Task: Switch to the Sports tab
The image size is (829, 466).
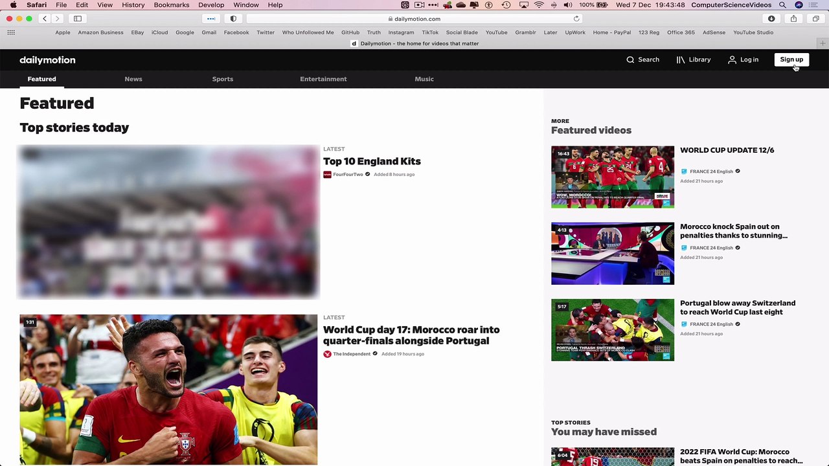Action: pos(223,79)
